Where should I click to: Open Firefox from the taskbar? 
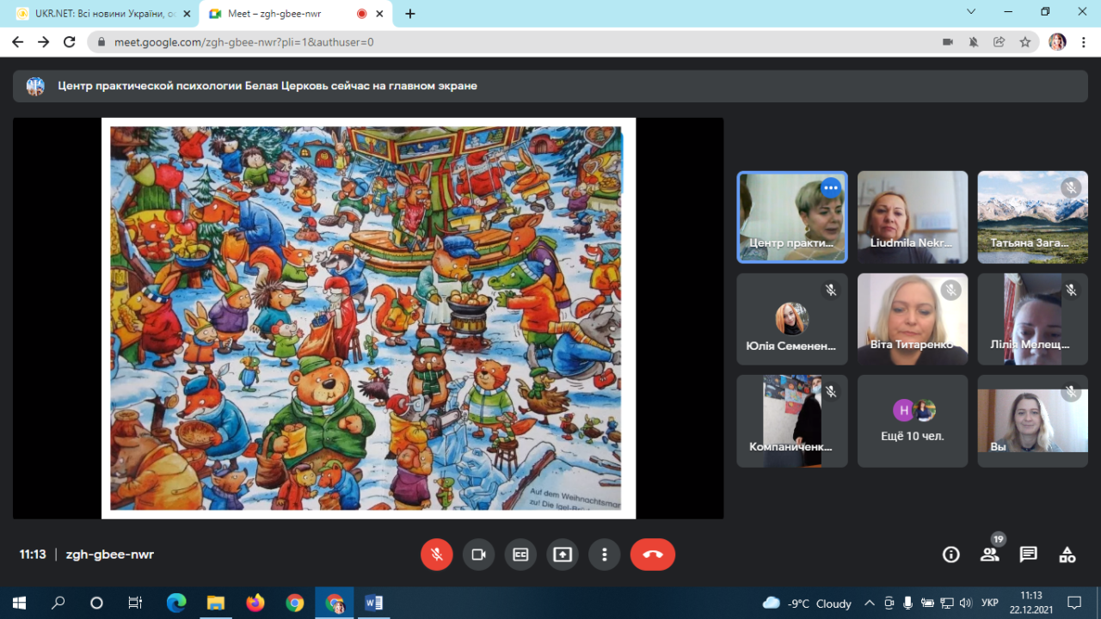coord(255,603)
